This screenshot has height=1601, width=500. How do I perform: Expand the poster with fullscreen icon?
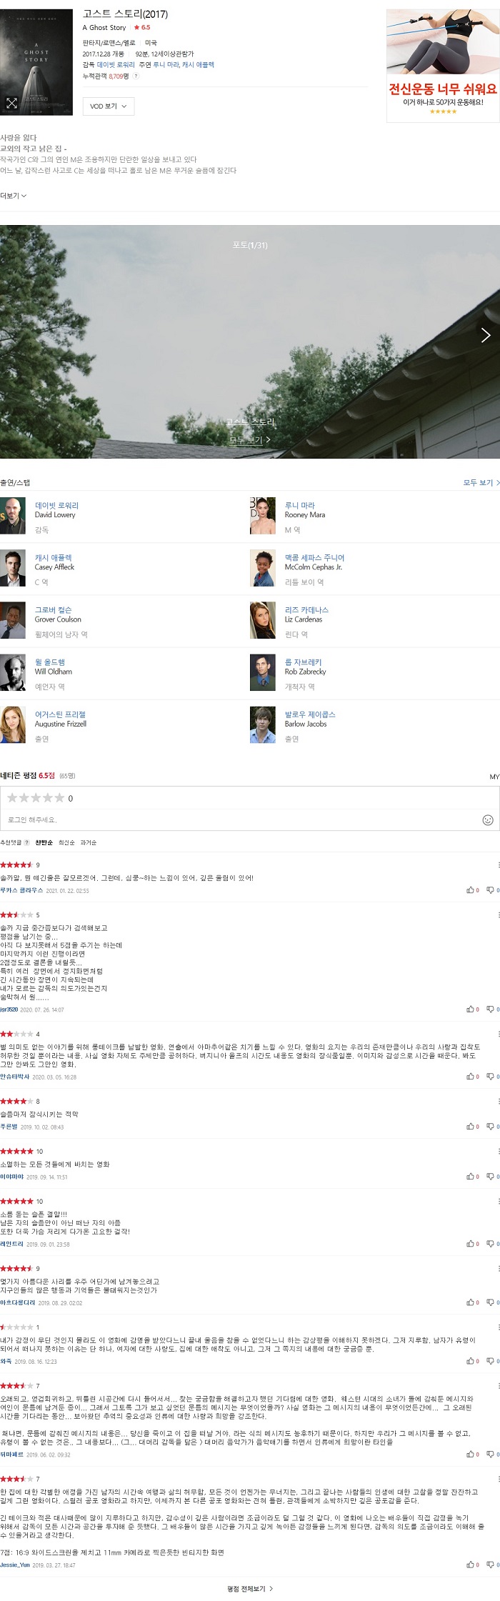click(x=11, y=103)
